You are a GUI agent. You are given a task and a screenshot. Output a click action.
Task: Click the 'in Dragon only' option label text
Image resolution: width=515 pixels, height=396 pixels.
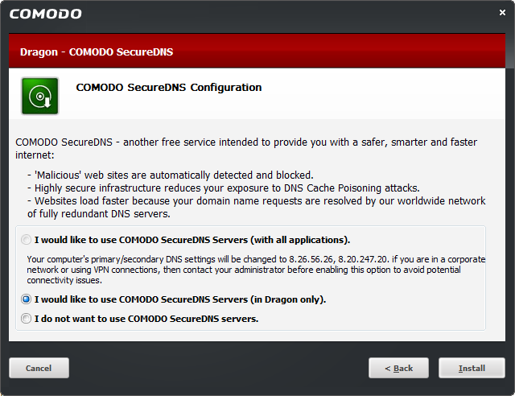[x=179, y=299]
